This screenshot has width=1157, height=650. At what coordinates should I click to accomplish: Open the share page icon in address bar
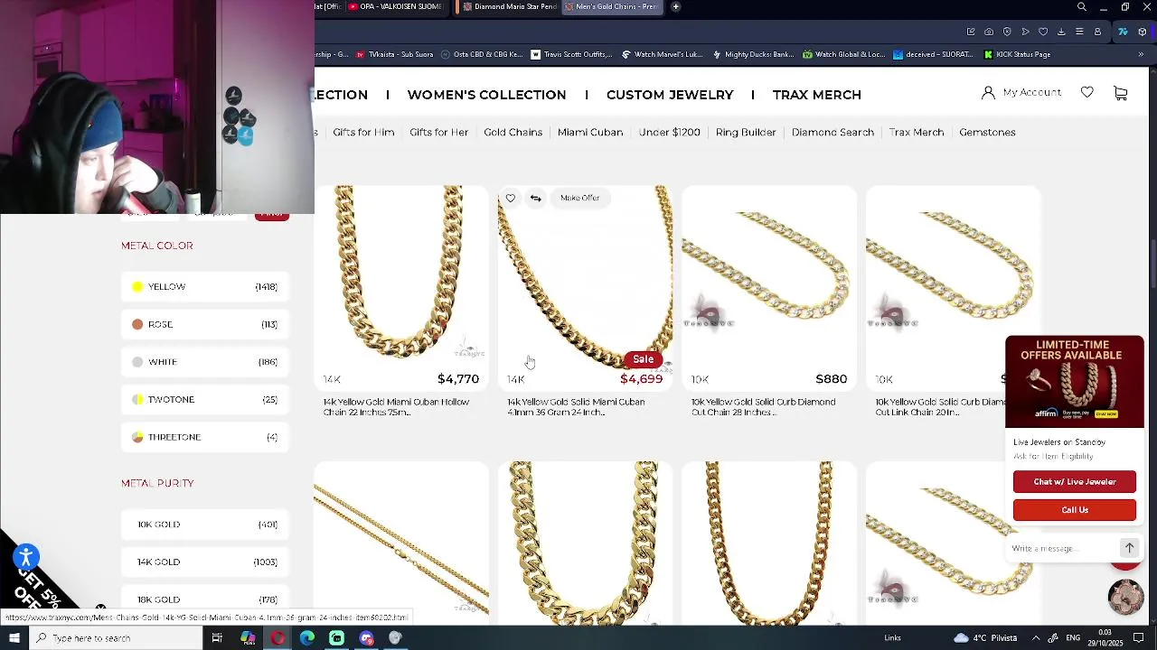coord(971,32)
